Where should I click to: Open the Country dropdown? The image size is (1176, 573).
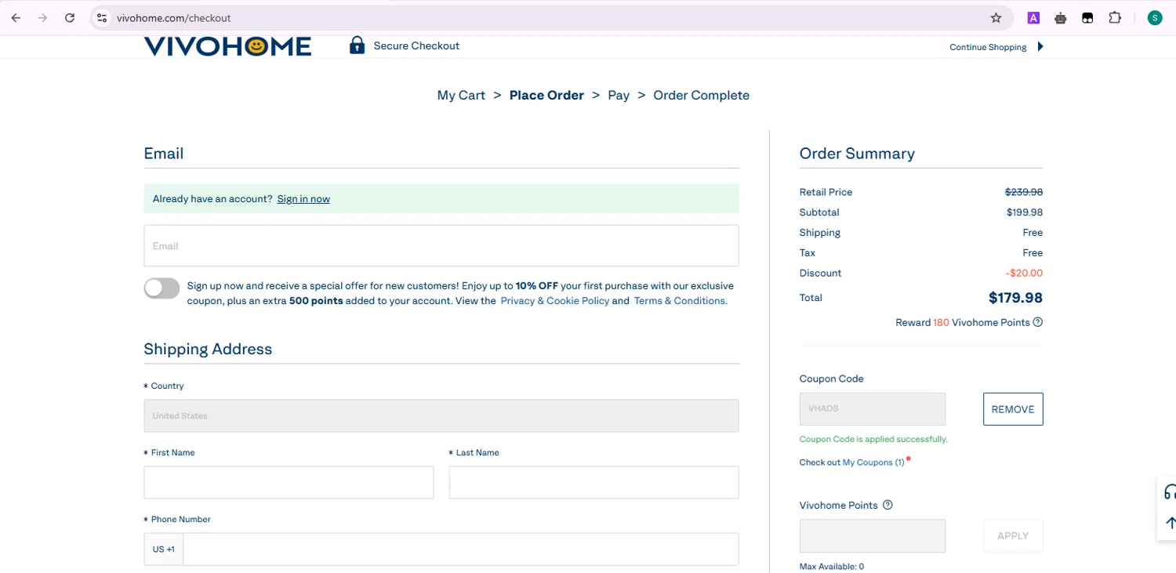pyautogui.click(x=441, y=415)
